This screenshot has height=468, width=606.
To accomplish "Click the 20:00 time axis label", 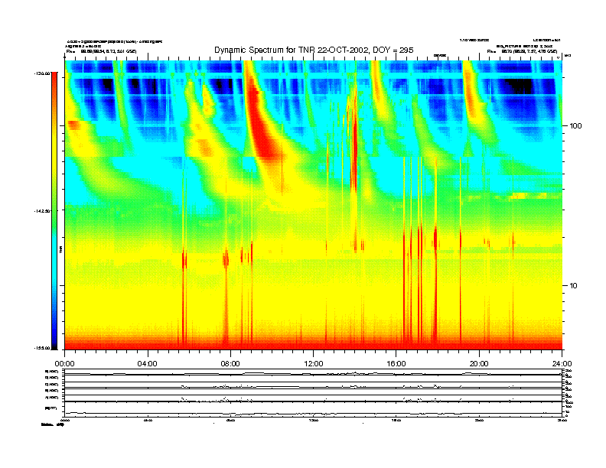I will coord(479,364).
